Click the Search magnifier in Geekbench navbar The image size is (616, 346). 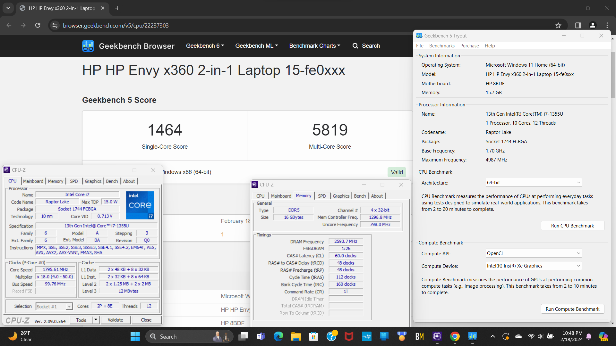pos(355,46)
